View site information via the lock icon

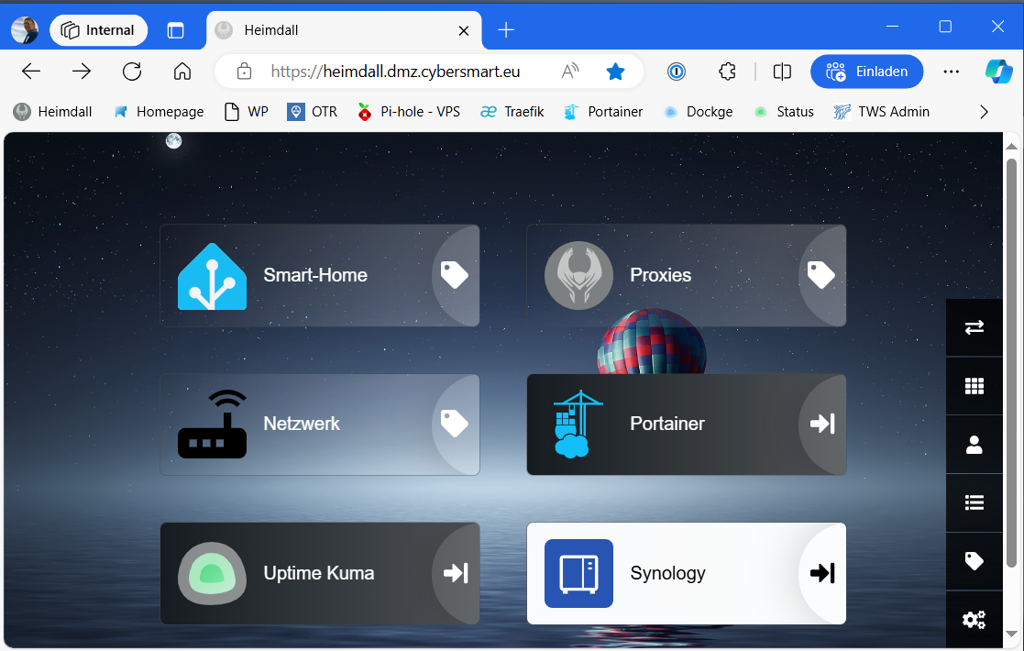coord(244,72)
